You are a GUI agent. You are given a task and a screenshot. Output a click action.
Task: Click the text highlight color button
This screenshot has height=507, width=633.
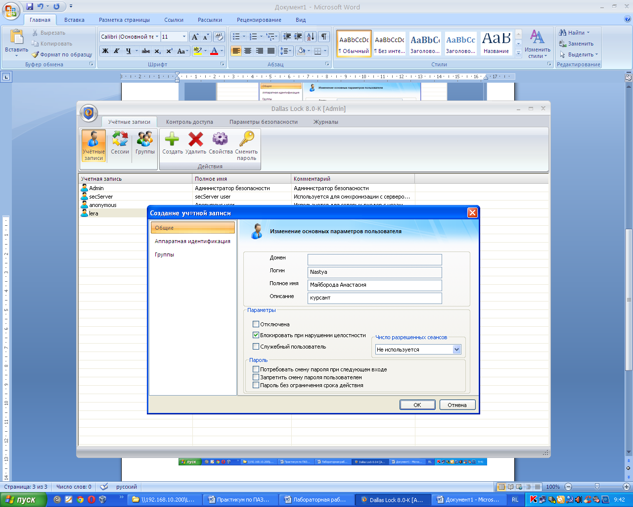click(x=197, y=51)
